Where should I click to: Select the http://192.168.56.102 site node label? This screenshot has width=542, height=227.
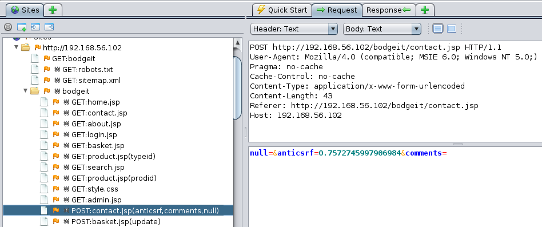click(82, 47)
